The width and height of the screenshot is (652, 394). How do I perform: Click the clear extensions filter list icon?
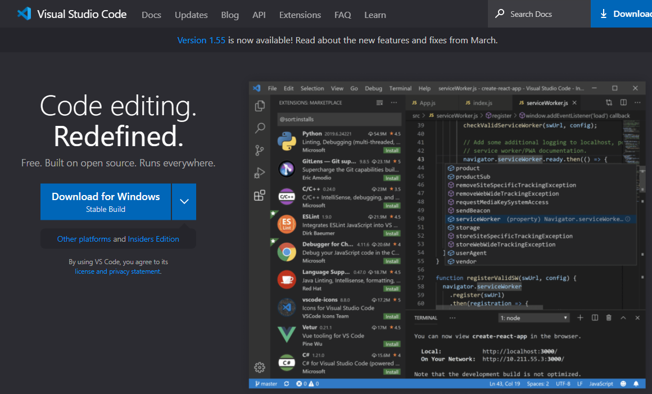[379, 103]
